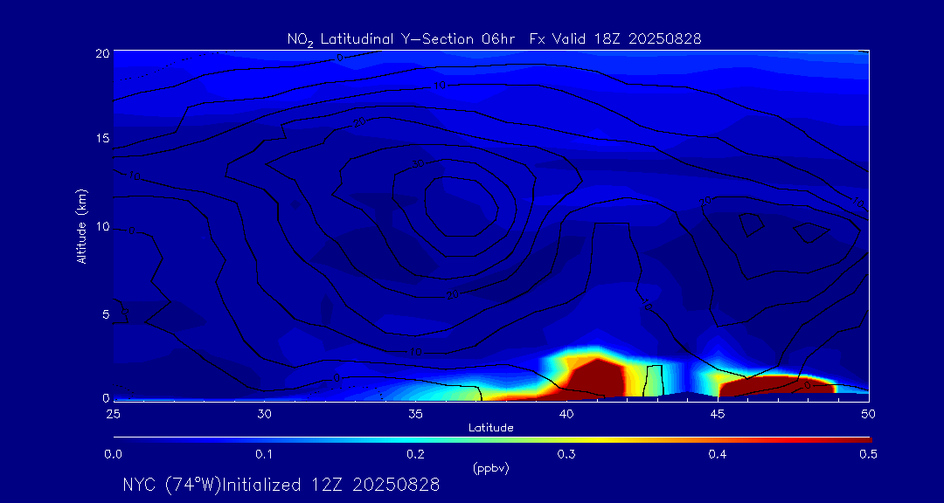944x503 pixels.
Task: Select the 15 altitude tick label
Action: coord(101,139)
